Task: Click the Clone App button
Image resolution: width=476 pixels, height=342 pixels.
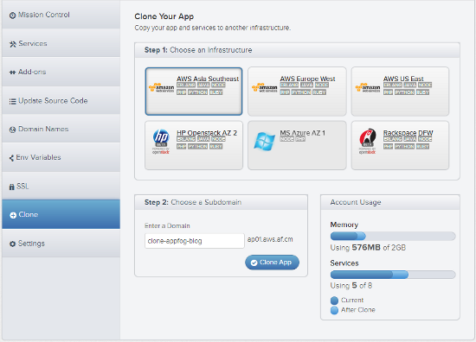Action: click(x=272, y=263)
